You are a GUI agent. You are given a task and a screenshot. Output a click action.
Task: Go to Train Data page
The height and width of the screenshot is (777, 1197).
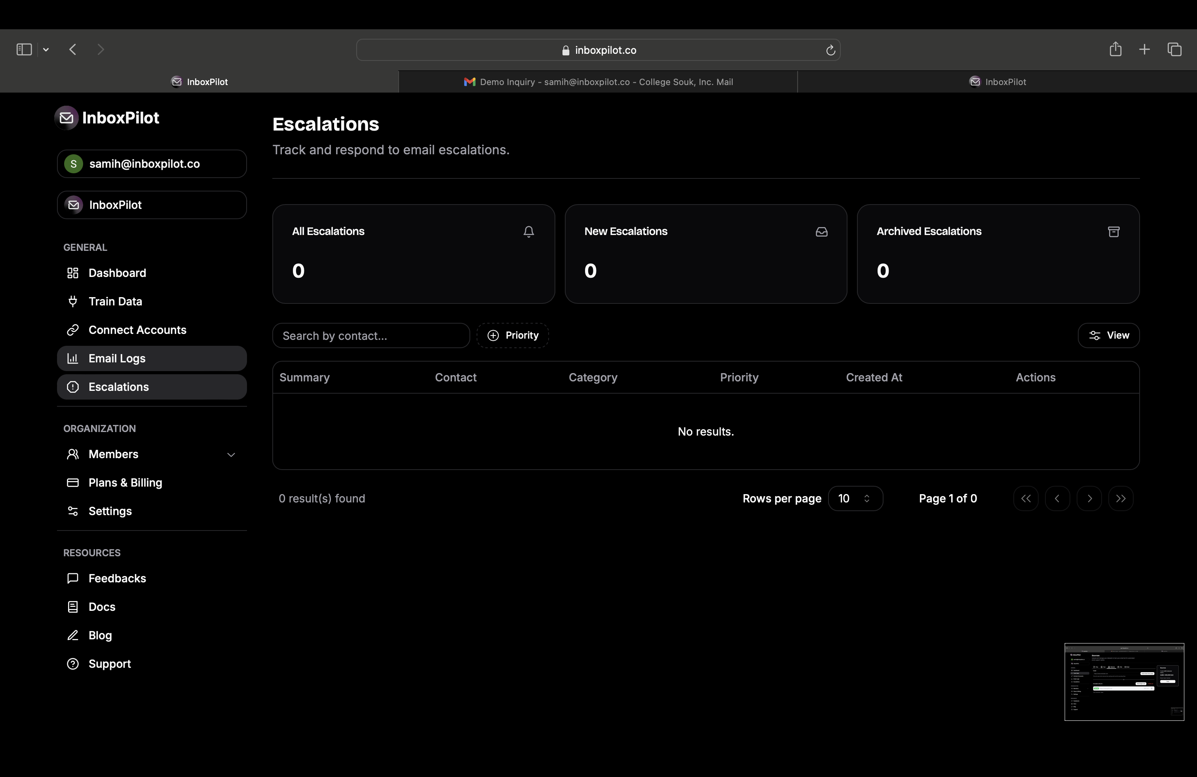(x=115, y=301)
